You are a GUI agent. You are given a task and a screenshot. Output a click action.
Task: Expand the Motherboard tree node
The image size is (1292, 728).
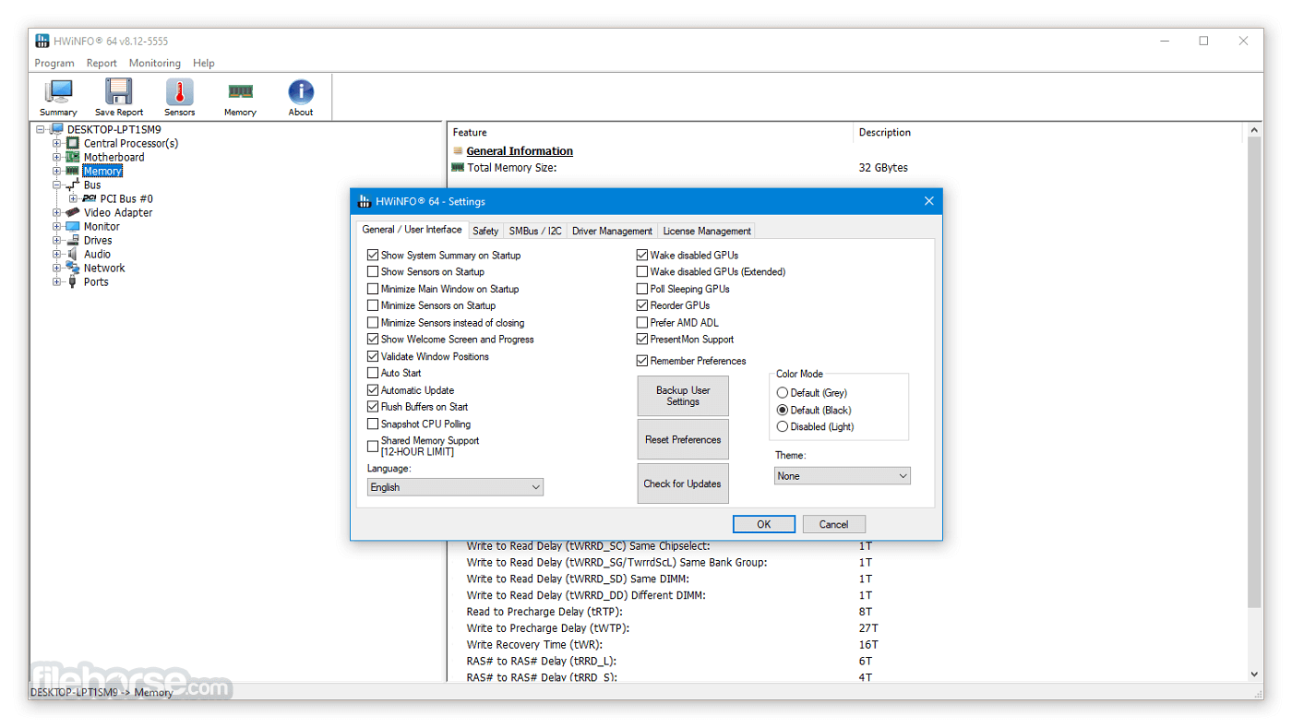pos(57,157)
